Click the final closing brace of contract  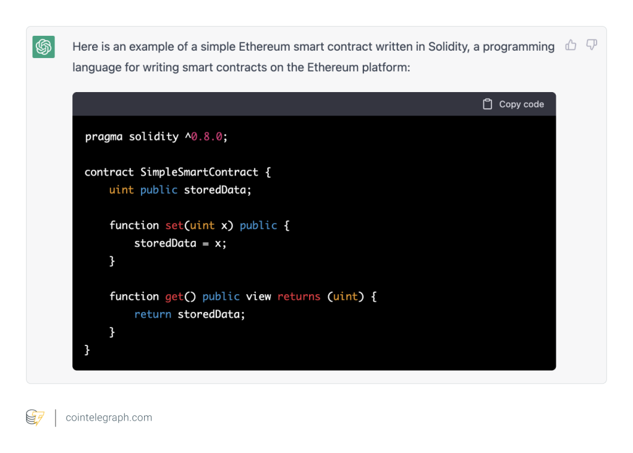click(87, 350)
